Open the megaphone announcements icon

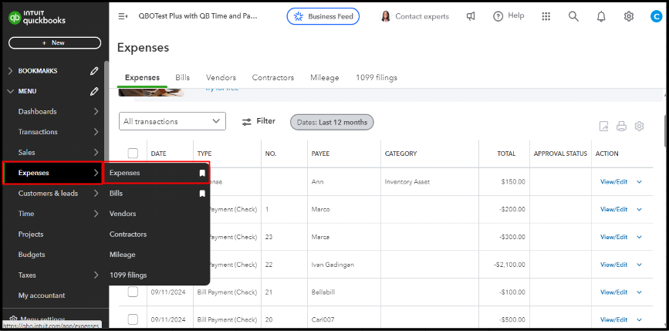(471, 16)
